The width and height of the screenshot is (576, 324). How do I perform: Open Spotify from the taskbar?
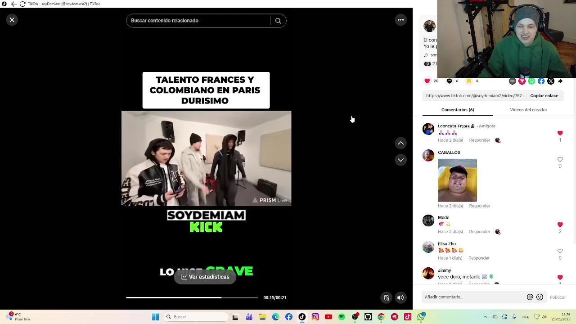coord(342,317)
